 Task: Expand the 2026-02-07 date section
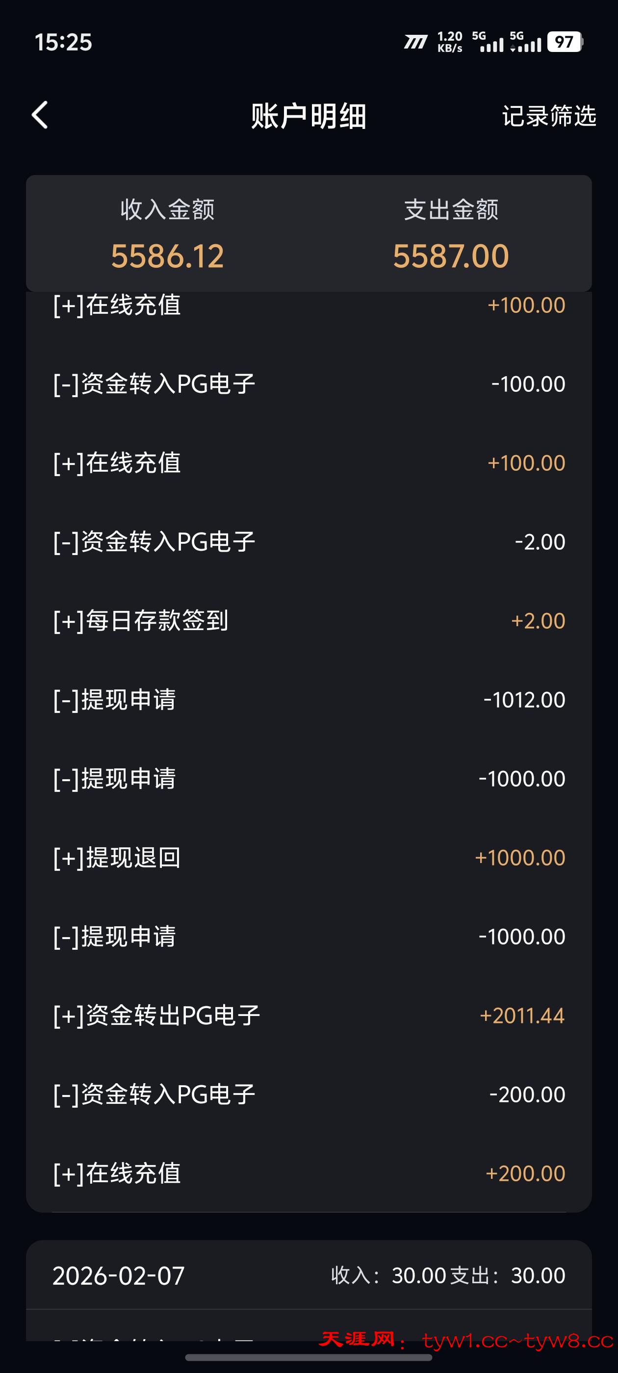tap(309, 1275)
